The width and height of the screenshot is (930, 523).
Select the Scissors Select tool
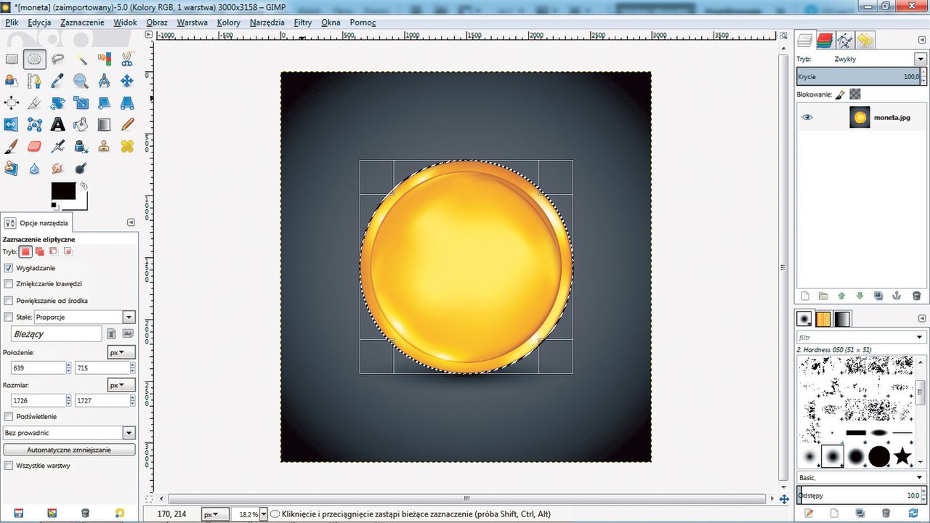(127, 59)
